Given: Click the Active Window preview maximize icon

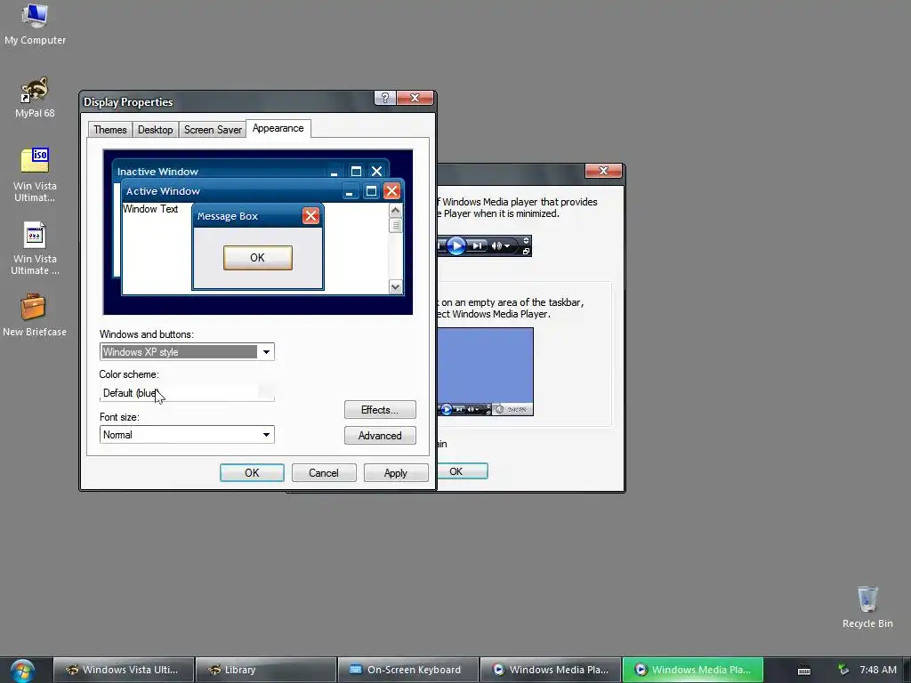Looking at the screenshot, I should [371, 191].
